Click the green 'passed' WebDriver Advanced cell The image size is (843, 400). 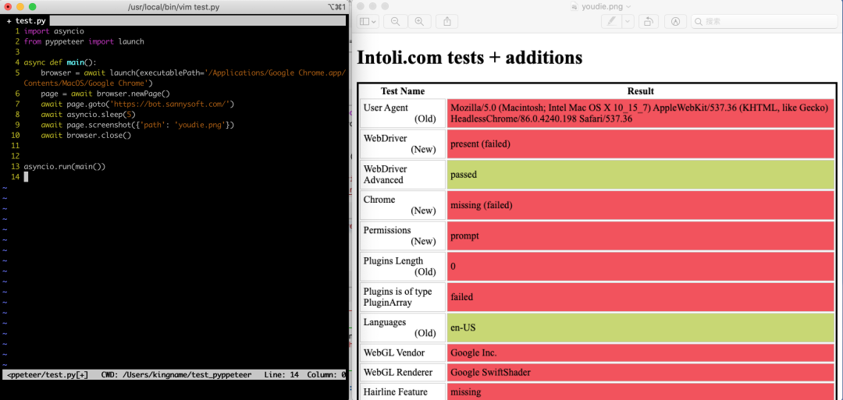[x=641, y=175]
